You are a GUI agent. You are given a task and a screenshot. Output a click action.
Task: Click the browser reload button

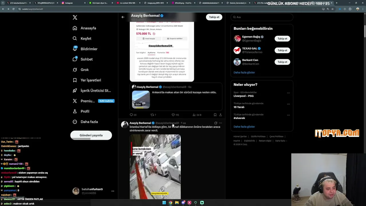click(x=13, y=9)
